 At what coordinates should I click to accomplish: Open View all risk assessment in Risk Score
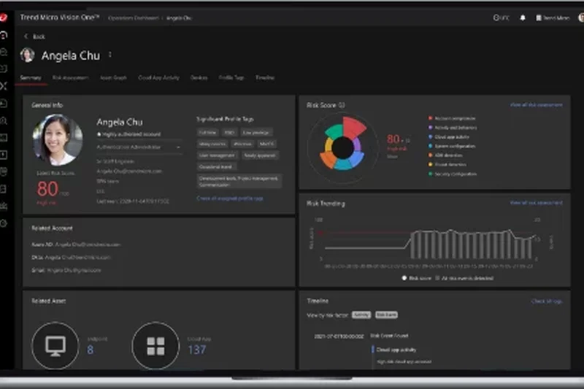[x=537, y=105]
